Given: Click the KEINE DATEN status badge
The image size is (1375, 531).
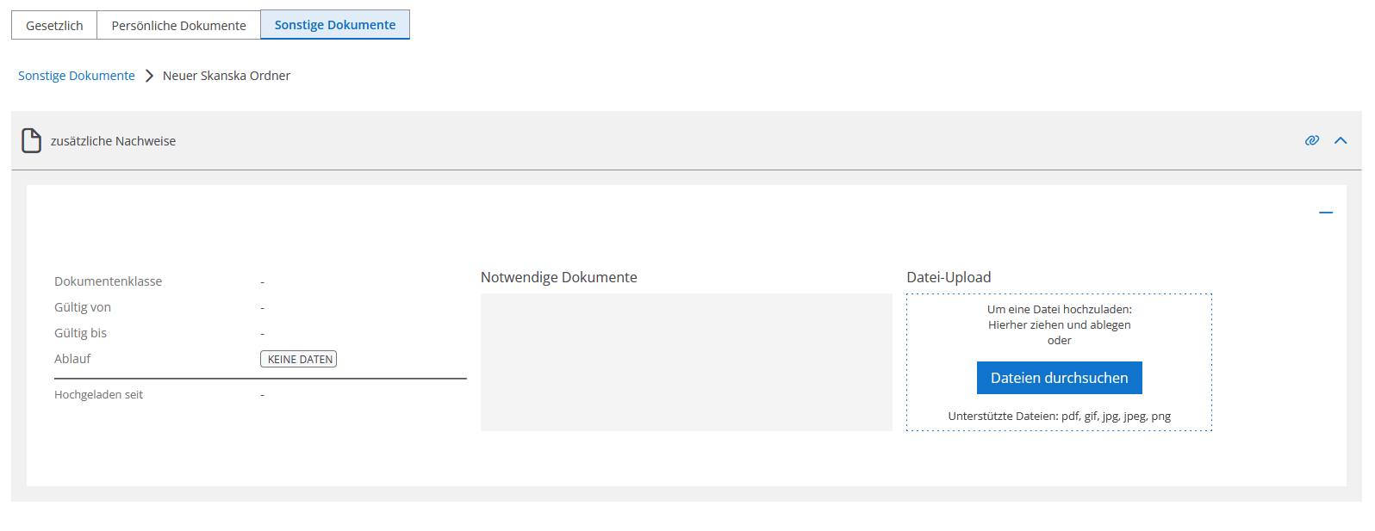Looking at the screenshot, I should pyautogui.click(x=299, y=359).
